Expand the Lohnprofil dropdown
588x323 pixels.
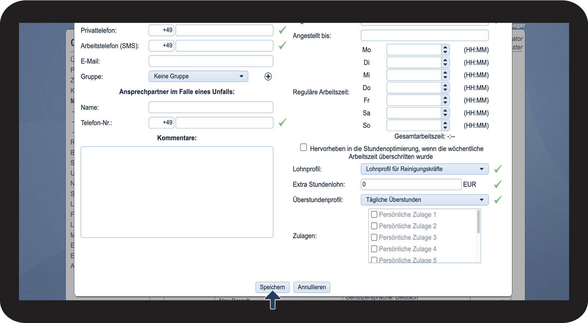(x=425, y=169)
